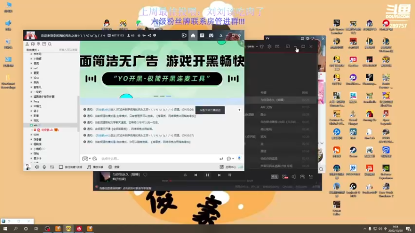Select the highlighted first song in playlist
This screenshot has width=415, height=233.
[281, 100]
